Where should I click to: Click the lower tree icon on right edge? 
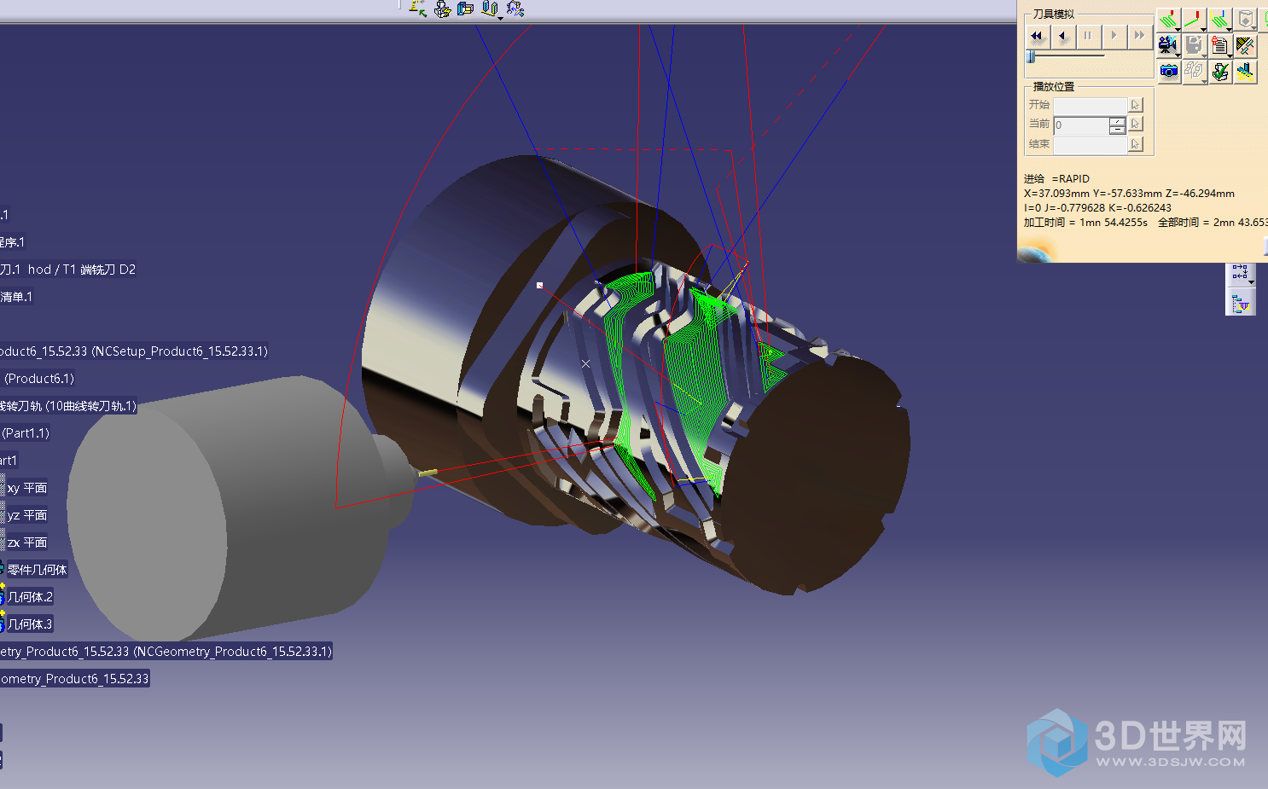point(1240,302)
